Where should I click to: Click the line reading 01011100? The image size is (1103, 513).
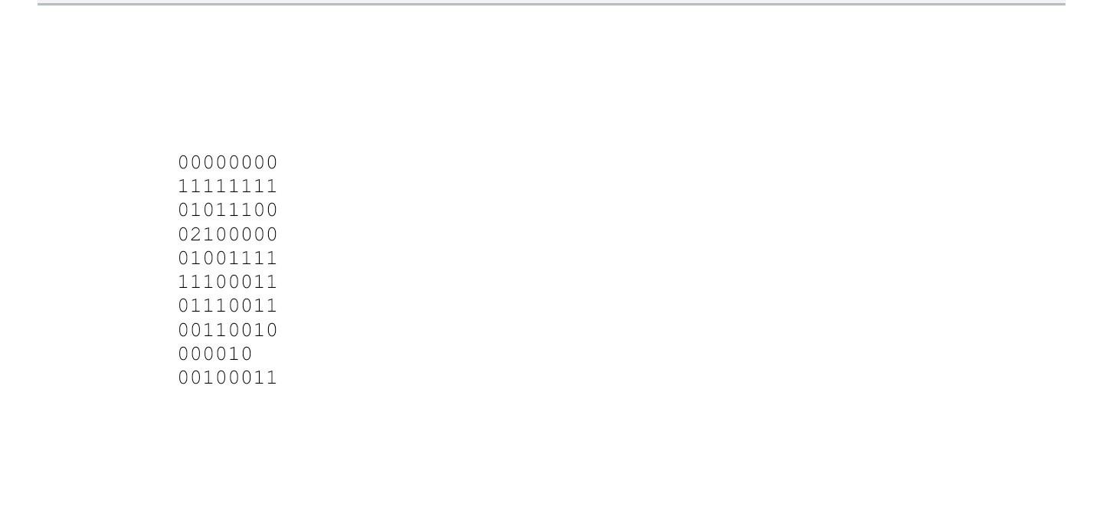227,210
